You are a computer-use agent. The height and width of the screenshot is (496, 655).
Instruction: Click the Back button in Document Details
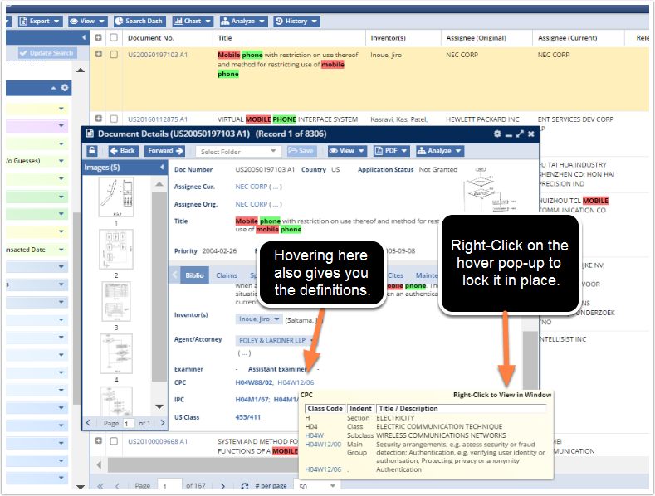[123, 151]
